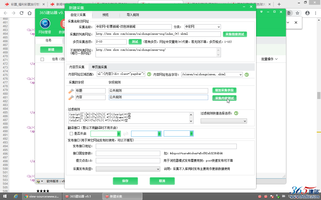
Task: Switch to view-source taskbar item
Action: pos(42,196)
